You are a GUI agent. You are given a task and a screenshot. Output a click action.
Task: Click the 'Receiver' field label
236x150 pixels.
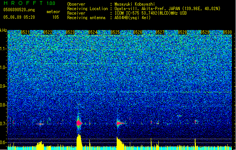click(x=76, y=13)
